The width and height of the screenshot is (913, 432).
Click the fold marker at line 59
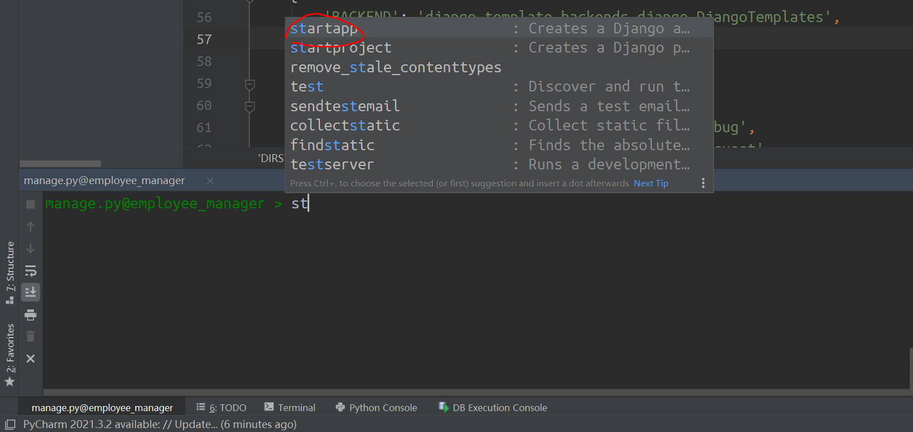click(x=250, y=85)
